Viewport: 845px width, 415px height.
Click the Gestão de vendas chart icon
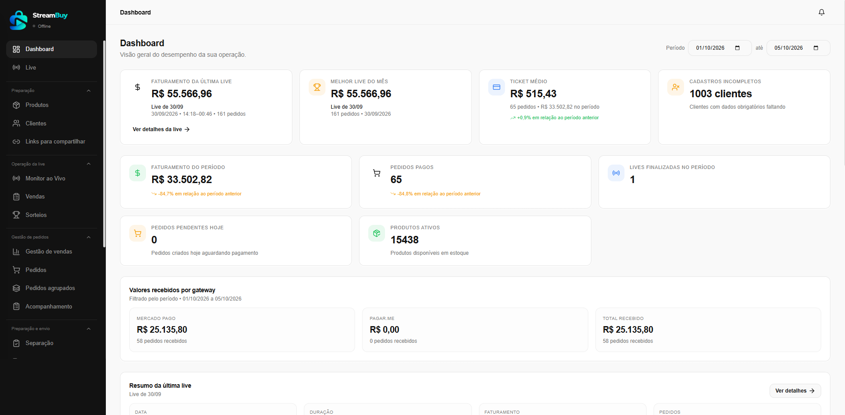(16, 252)
